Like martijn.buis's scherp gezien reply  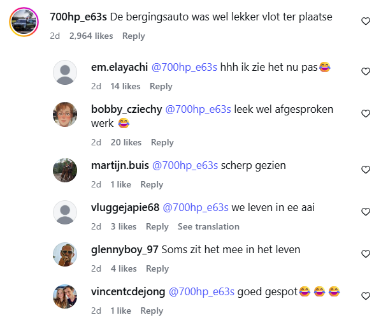[366, 170]
